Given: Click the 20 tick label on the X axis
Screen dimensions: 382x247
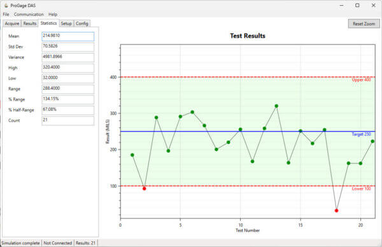Looking at the screenshot, I should [360, 225].
